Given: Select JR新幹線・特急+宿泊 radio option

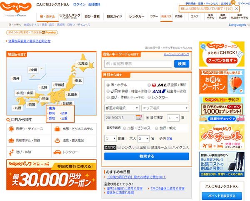Looking at the screenshot, I should [x=108, y=91].
